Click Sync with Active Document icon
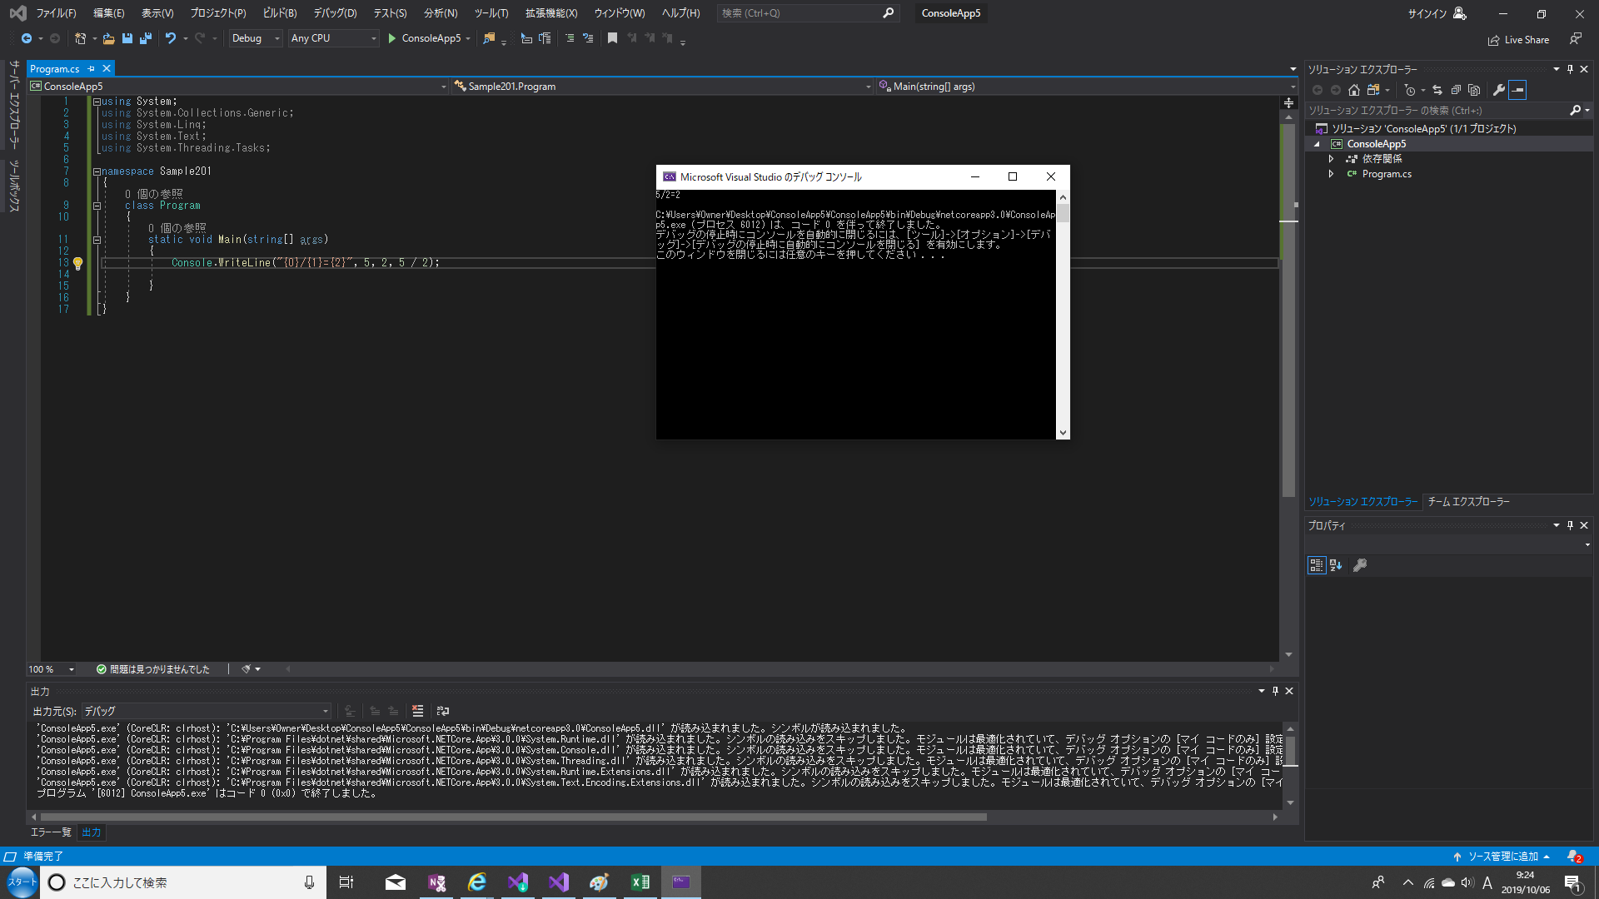Image resolution: width=1599 pixels, height=899 pixels. (x=1437, y=90)
